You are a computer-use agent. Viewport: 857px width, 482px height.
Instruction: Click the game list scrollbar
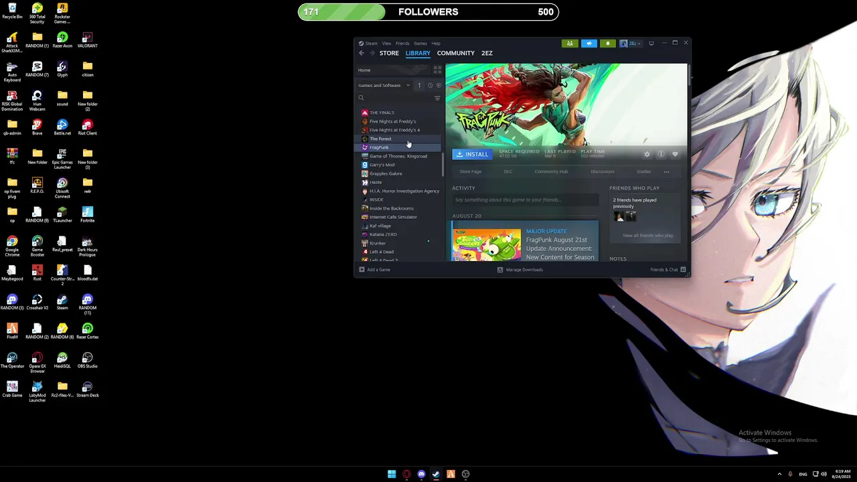click(x=443, y=165)
